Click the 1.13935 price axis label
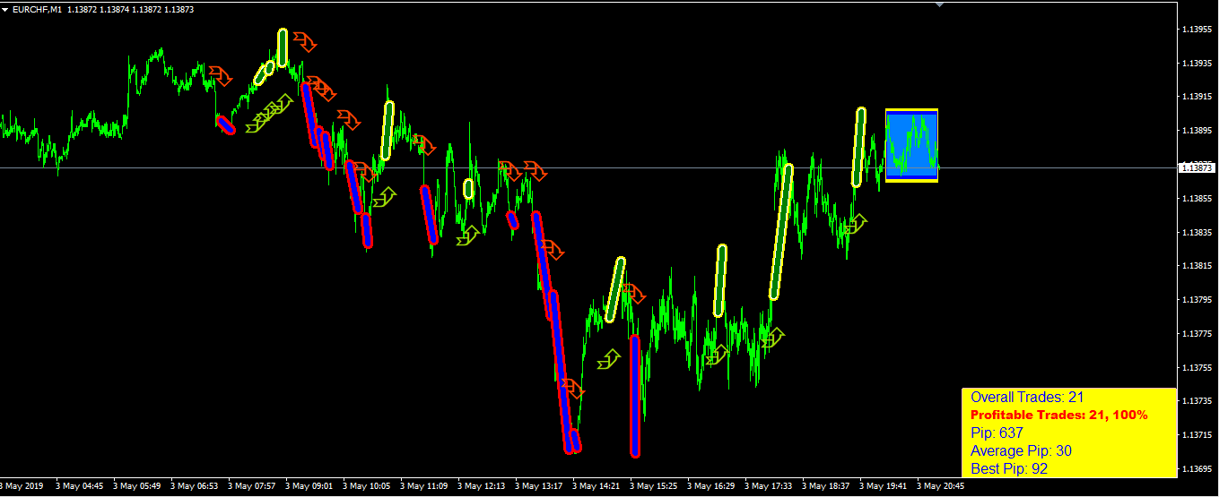 tap(1197, 64)
